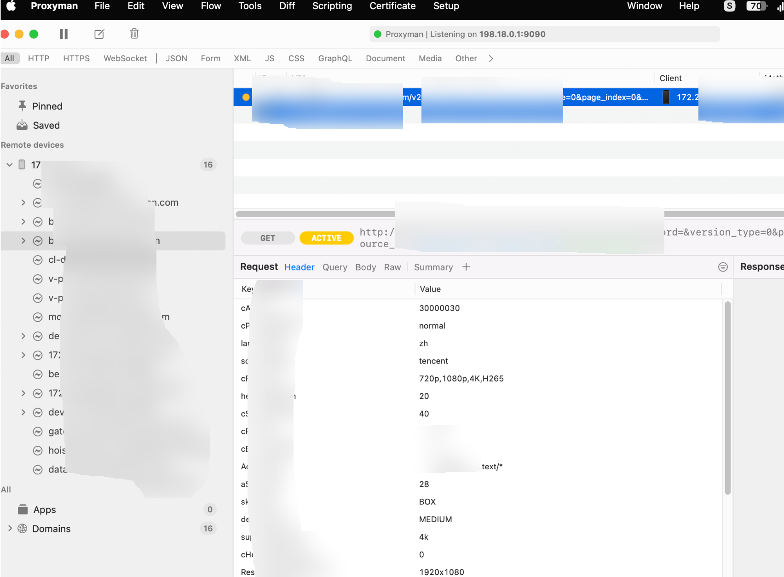784x577 pixels.
Task: Click the header filter icon beside Response
Action: click(x=723, y=267)
